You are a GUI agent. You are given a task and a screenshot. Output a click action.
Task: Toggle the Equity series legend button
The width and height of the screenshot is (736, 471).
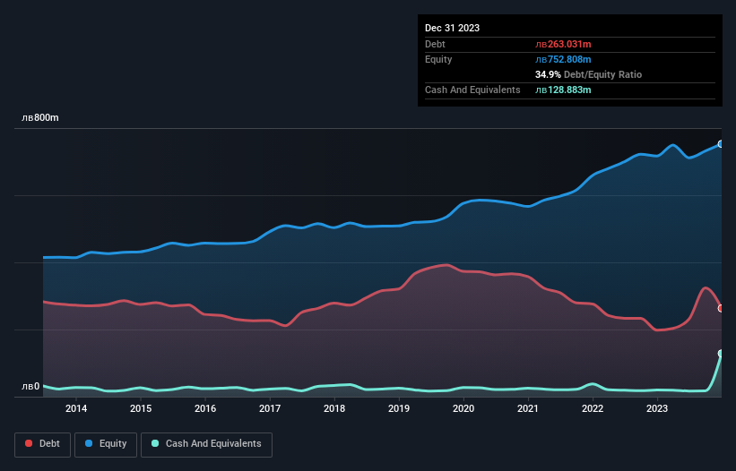106,444
